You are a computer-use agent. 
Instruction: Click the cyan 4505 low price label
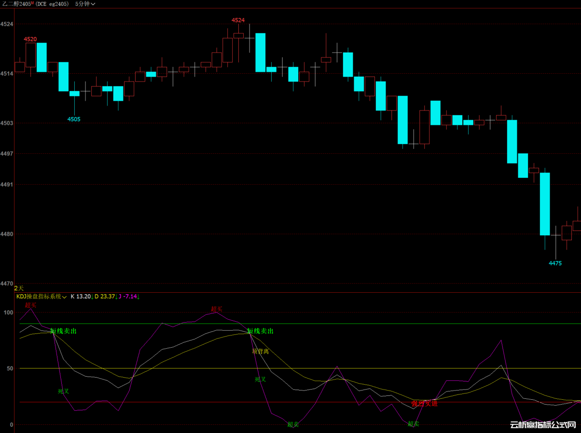(x=74, y=119)
